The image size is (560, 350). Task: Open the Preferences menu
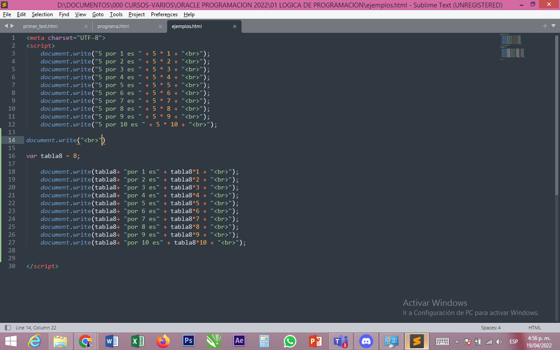click(x=164, y=14)
